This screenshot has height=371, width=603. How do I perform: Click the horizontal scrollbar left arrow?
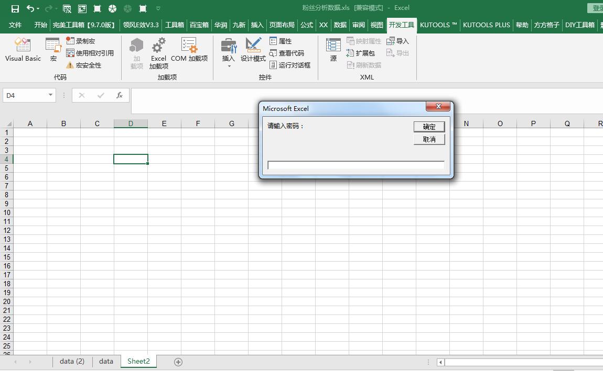tap(440, 362)
